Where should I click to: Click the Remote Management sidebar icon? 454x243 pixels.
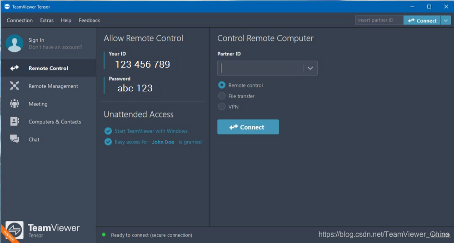point(15,86)
